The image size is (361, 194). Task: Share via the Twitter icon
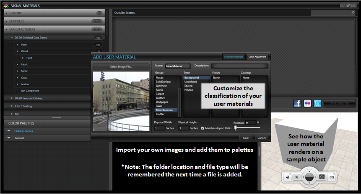[x=317, y=103]
